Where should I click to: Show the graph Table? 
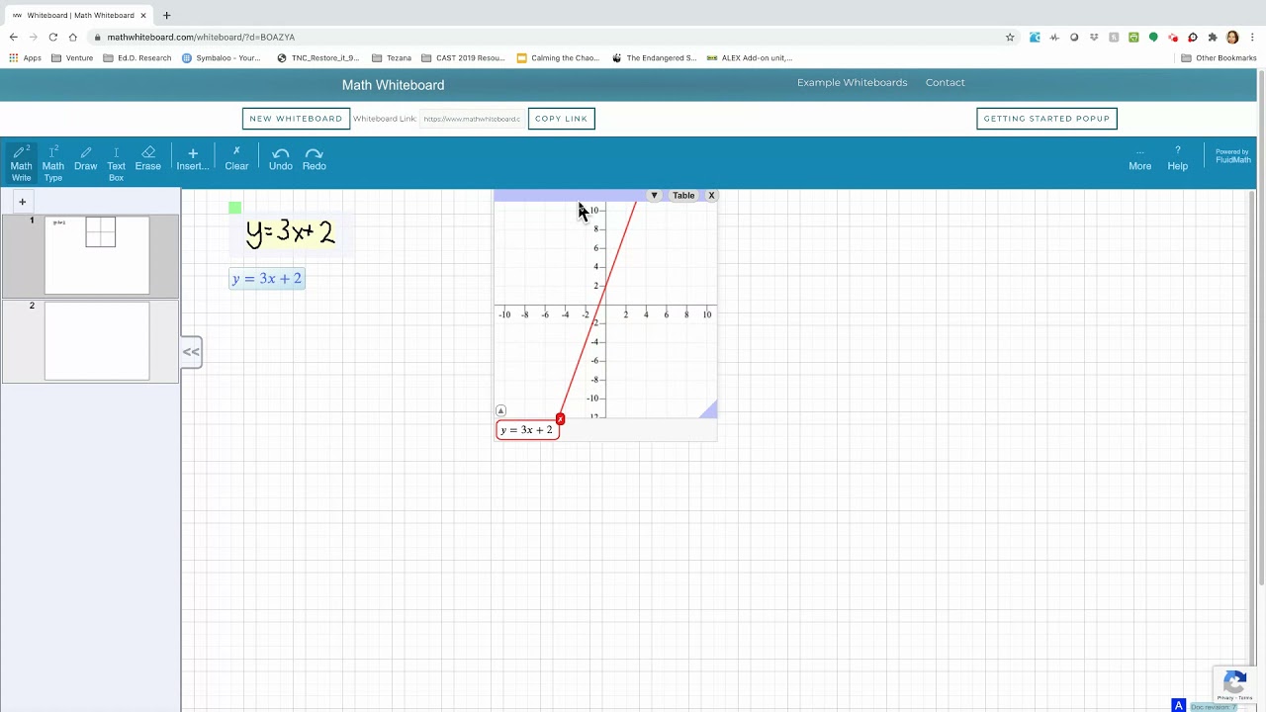683,196
